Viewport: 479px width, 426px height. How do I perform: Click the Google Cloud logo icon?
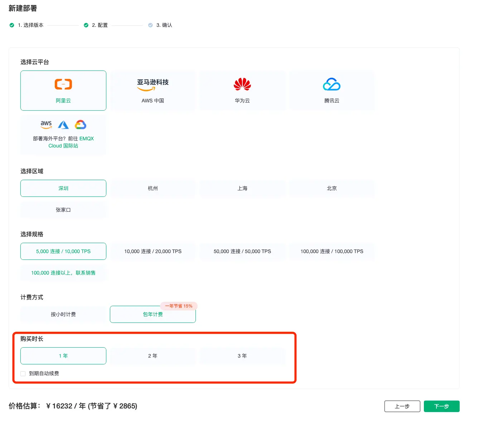80,125
